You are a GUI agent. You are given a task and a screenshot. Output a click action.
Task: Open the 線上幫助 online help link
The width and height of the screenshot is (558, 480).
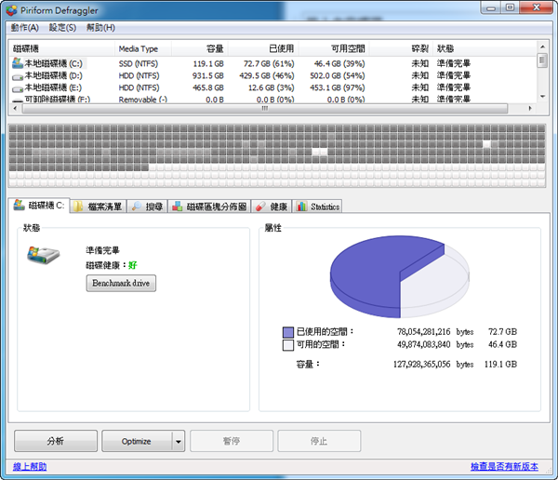coord(30,466)
